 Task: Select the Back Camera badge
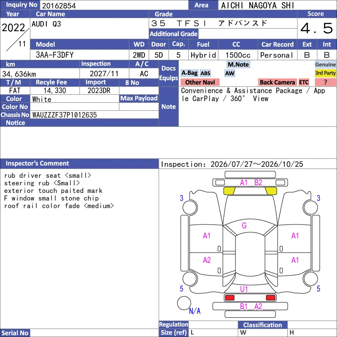(277, 82)
